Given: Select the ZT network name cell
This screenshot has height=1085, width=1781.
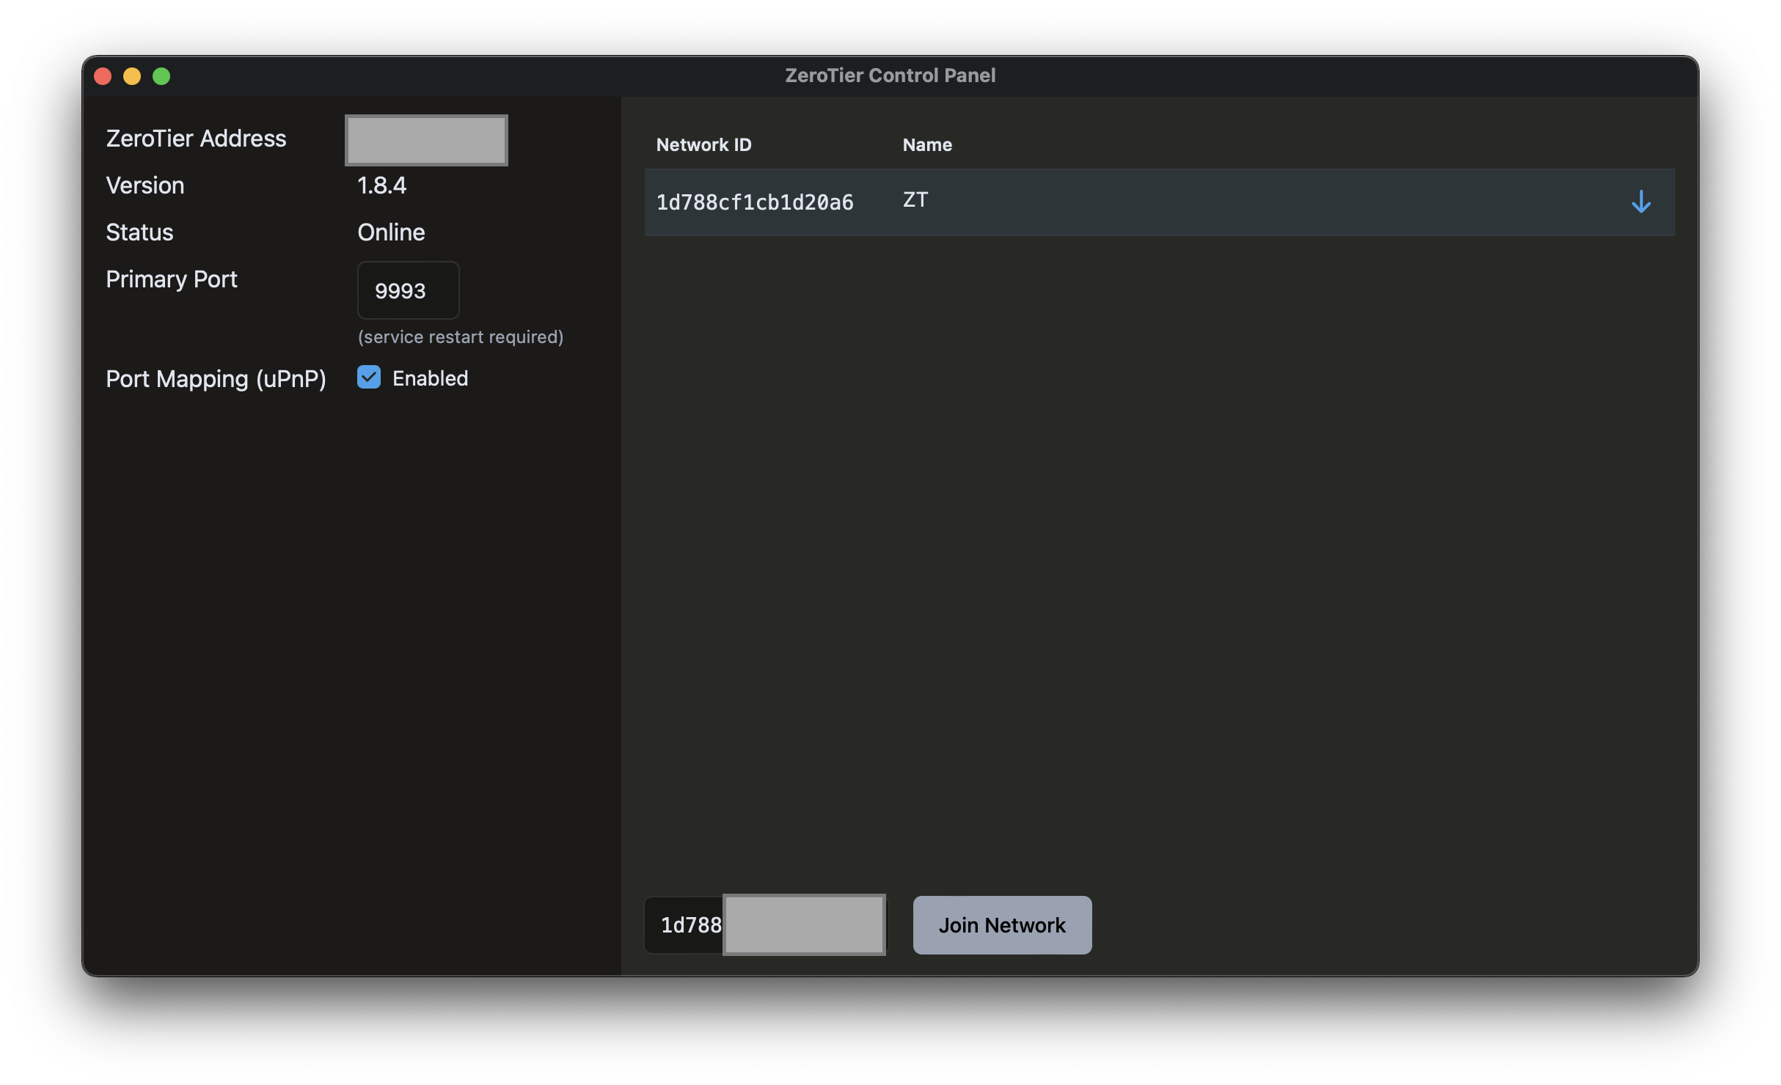Looking at the screenshot, I should pos(915,200).
